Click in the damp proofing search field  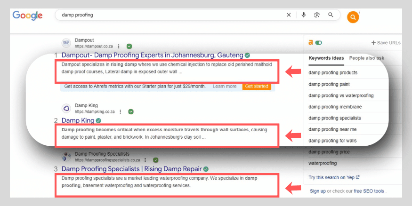click(x=170, y=15)
